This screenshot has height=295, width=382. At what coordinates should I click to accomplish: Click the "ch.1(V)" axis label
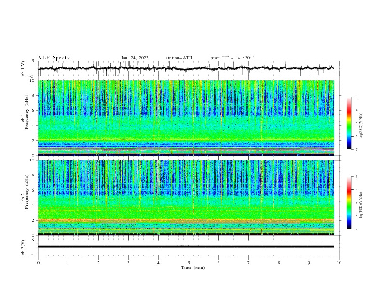click(x=23, y=68)
